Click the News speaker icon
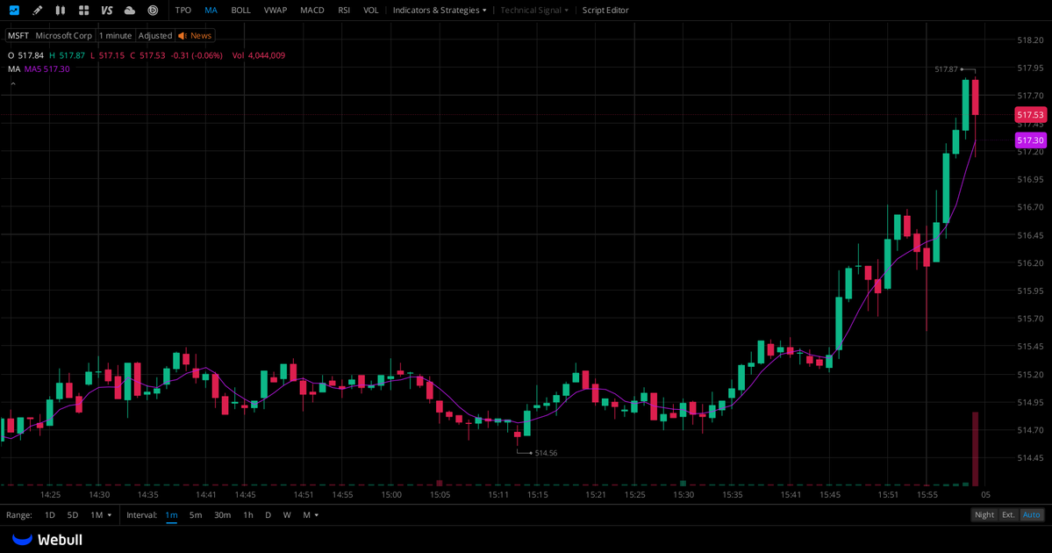Screen dimensions: 1052x553 pos(182,36)
